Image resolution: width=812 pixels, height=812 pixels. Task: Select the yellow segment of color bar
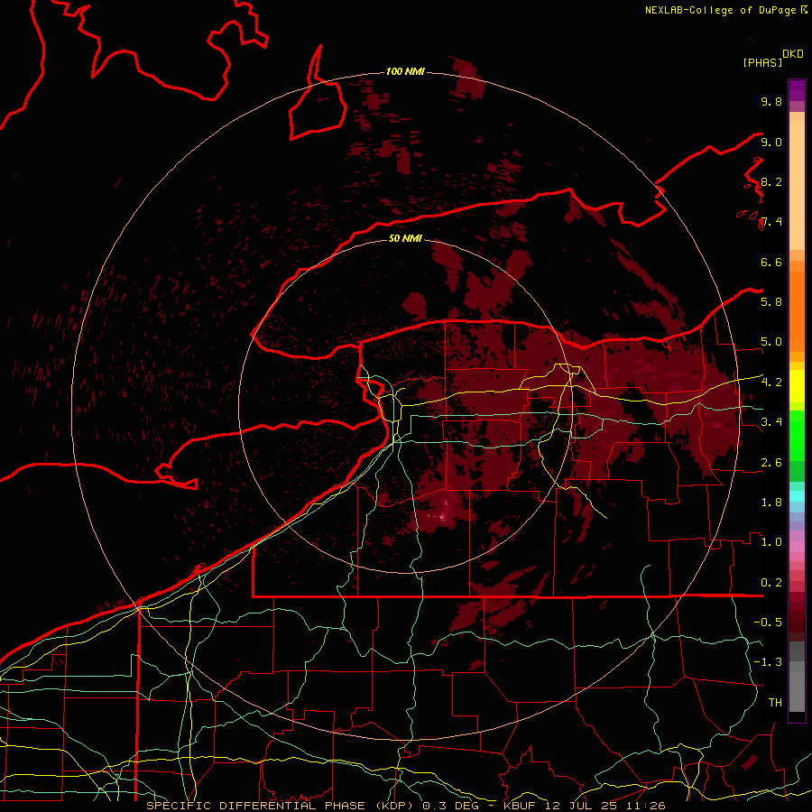[x=797, y=386]
